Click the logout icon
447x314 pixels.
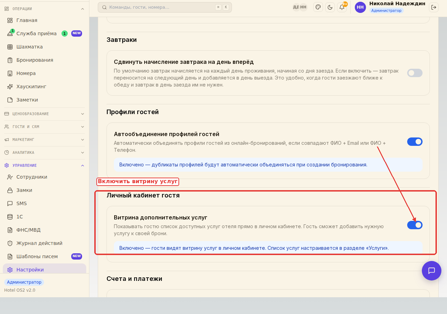pyautogui.click(x=434, y=7)
